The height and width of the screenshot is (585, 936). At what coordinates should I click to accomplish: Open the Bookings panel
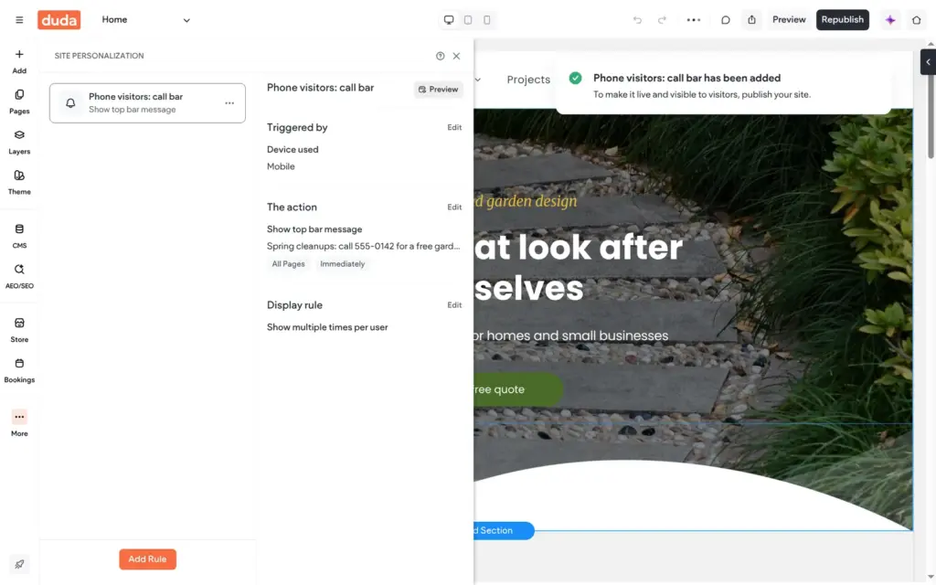point(19,371)
